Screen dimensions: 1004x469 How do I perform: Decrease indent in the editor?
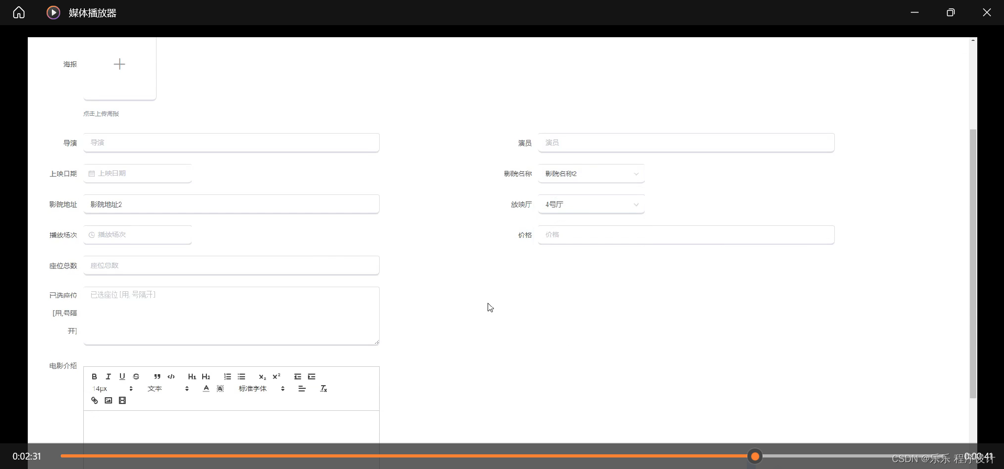[297, 377]
